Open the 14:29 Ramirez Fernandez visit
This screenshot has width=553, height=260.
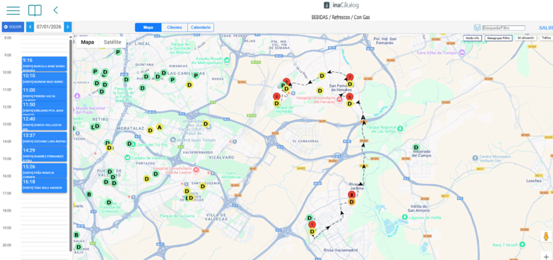click(44, 154)
